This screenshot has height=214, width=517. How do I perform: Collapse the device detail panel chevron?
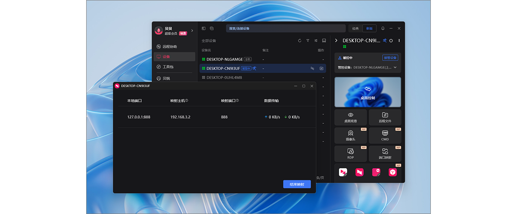[336, 41]
